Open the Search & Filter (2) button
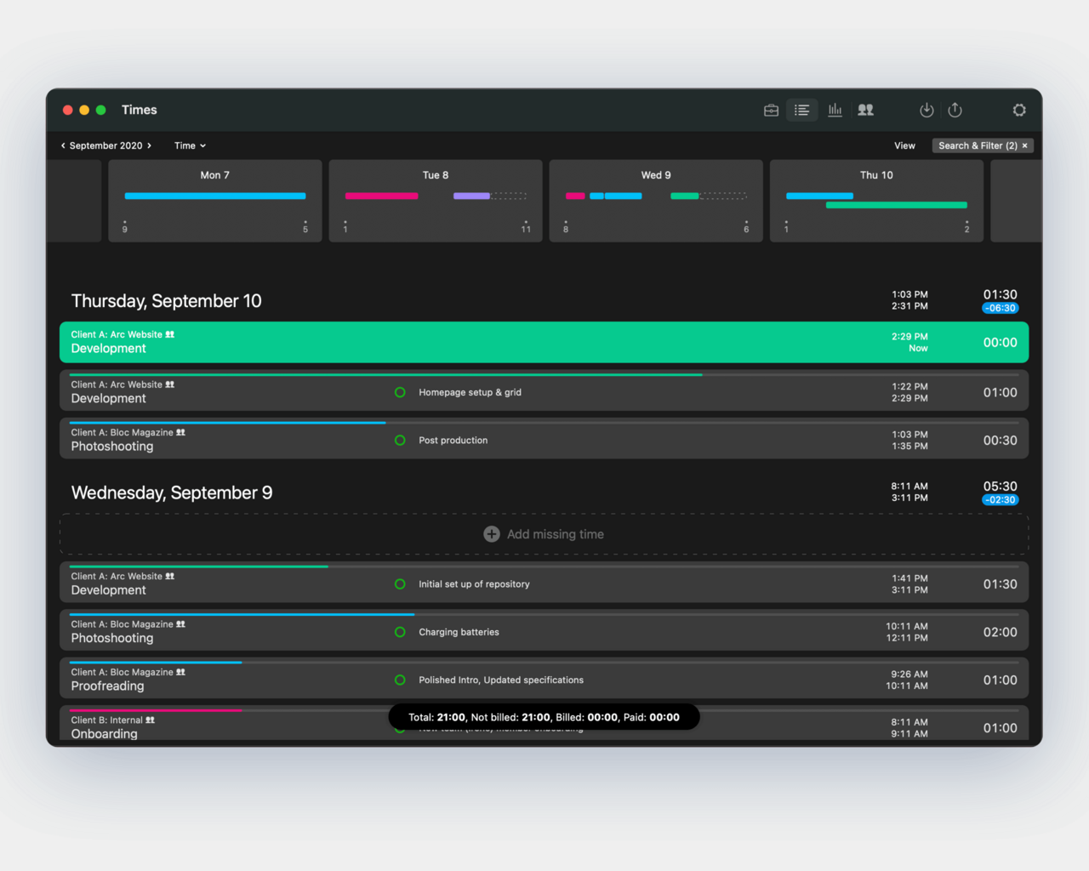Image resolution: width=1089 pixels, height=871 pixels. tap(977, 146)
